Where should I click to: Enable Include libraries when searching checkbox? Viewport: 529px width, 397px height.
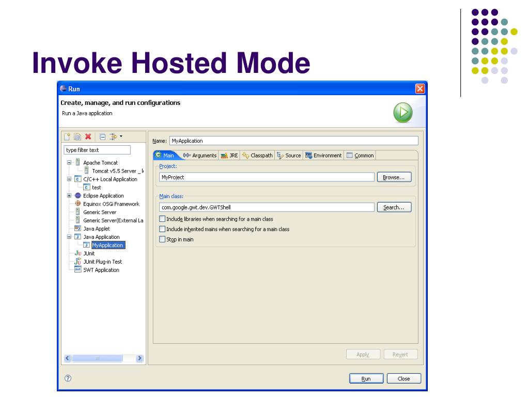tap(163, 219)
